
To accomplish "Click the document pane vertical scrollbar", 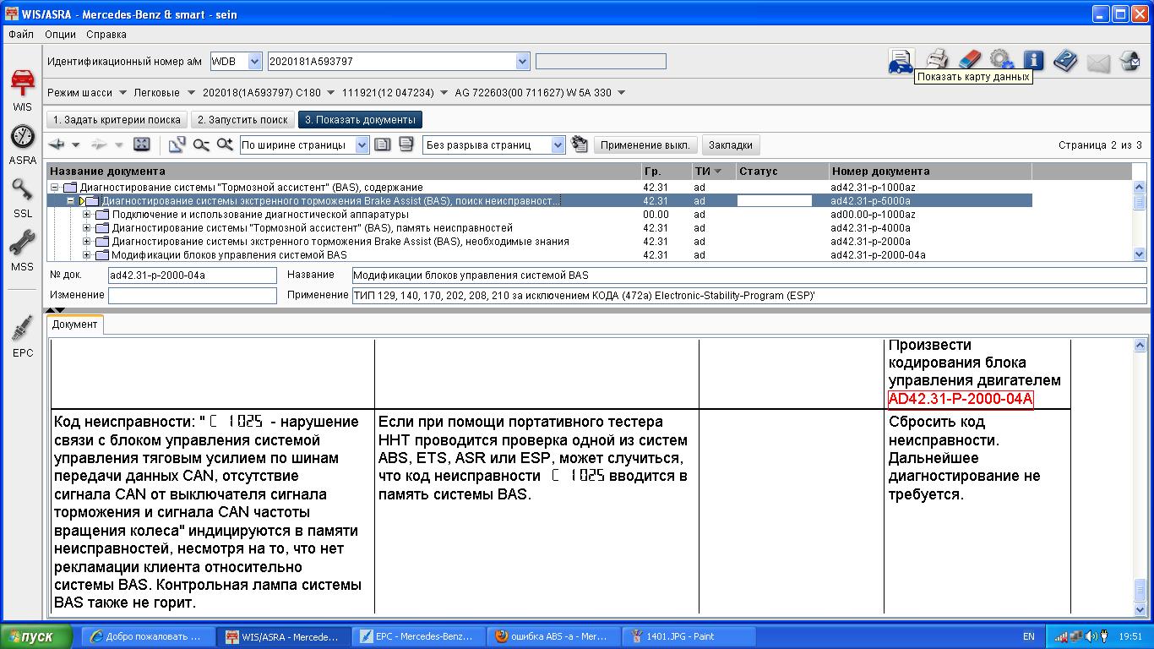I will point(1140,476).
